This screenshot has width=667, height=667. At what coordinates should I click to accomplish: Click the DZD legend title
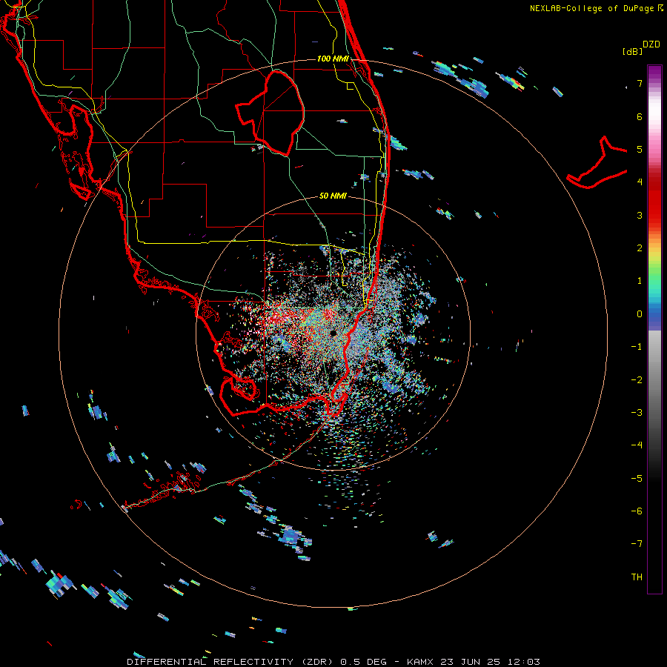(651, 44)
